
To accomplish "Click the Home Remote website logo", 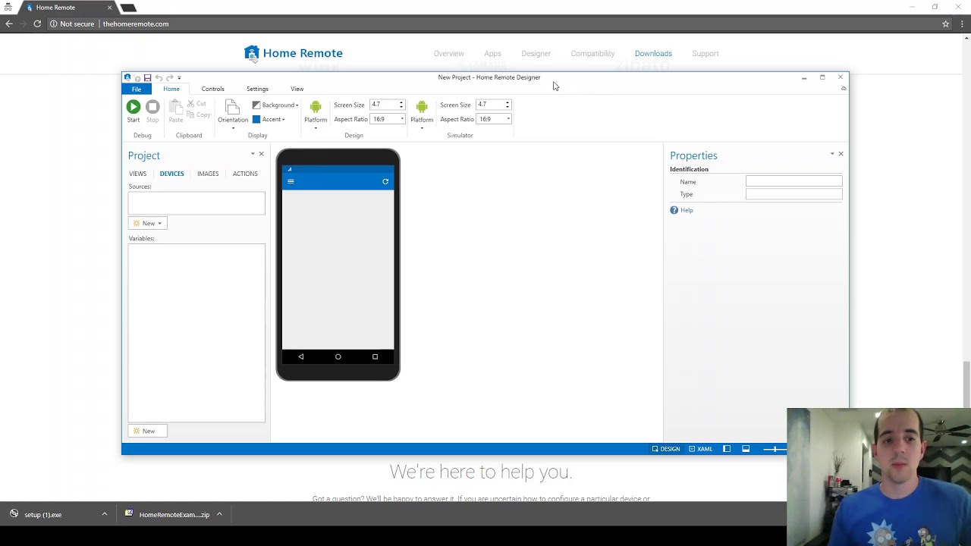I will click(x=294, y=53).
